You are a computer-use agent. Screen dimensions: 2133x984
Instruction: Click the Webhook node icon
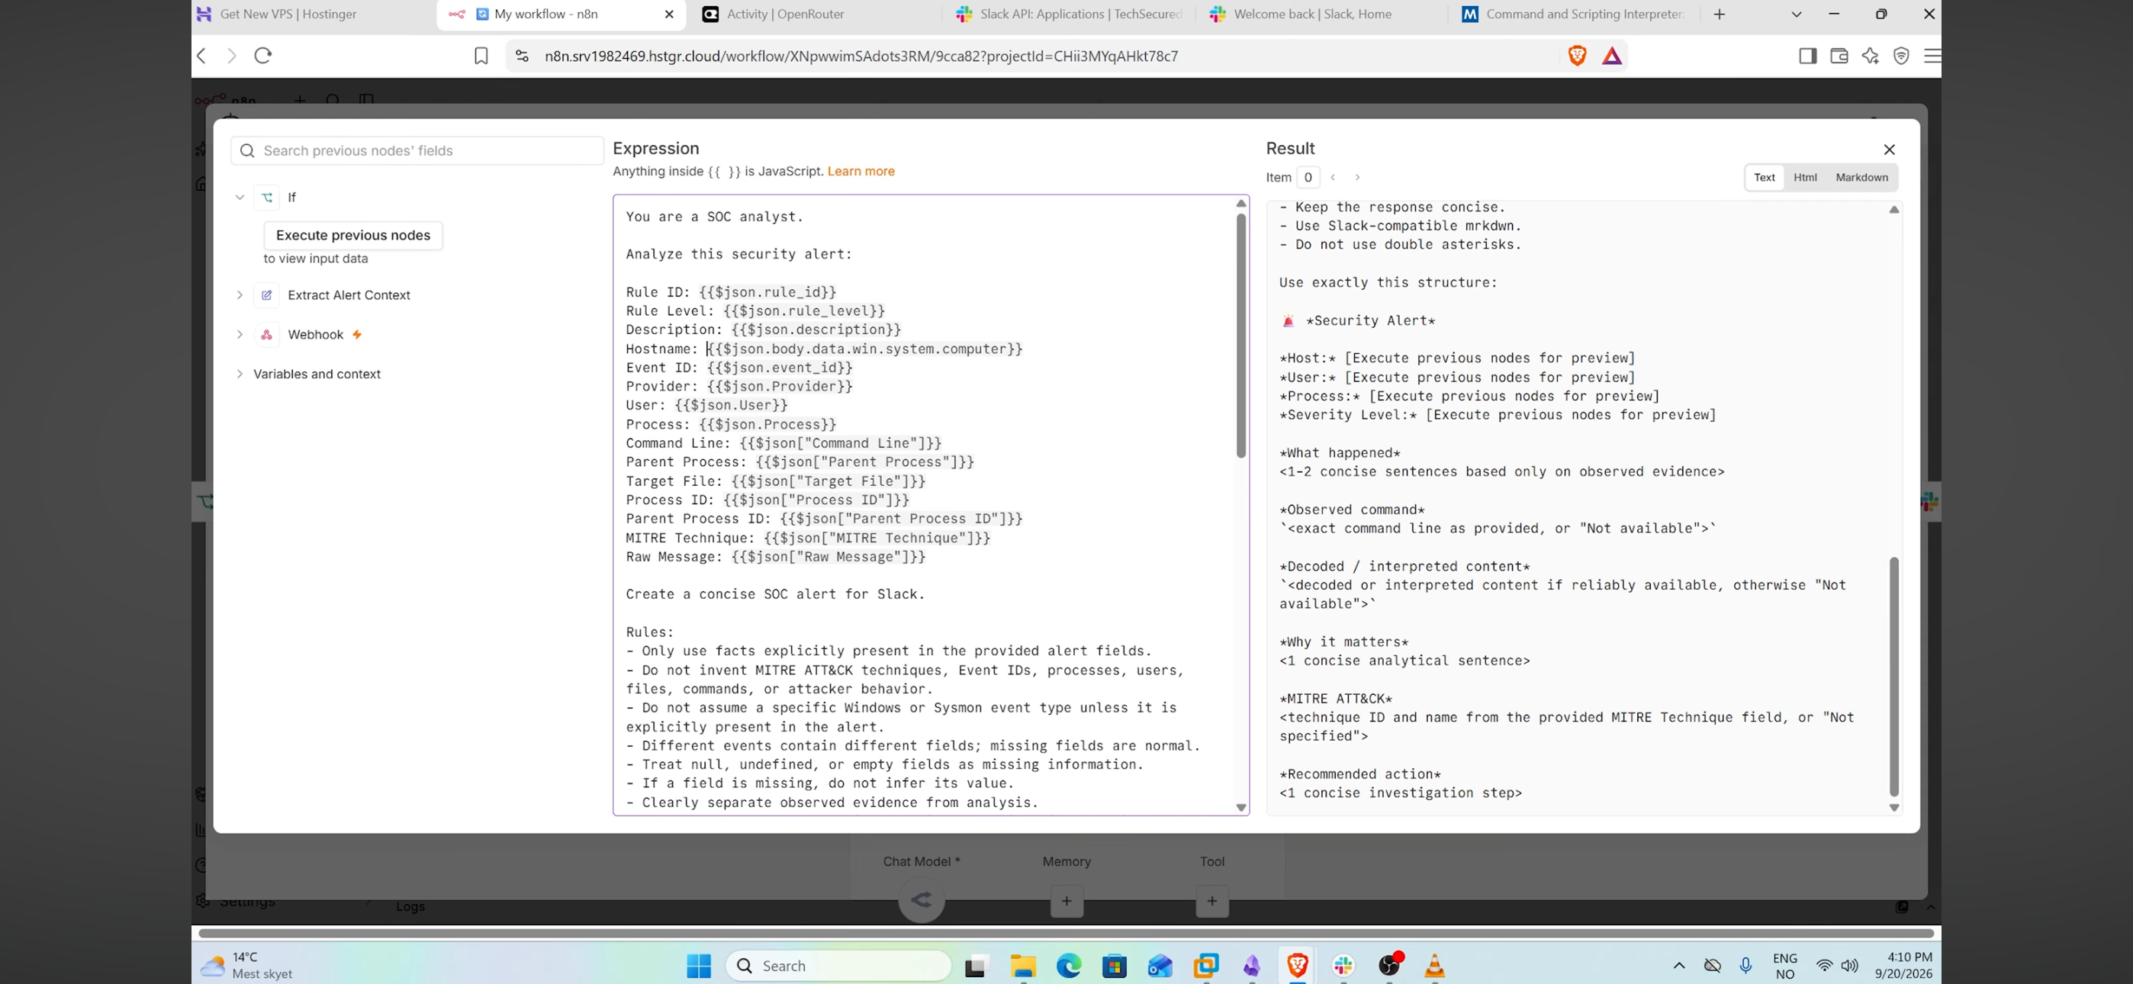(267, 335)
